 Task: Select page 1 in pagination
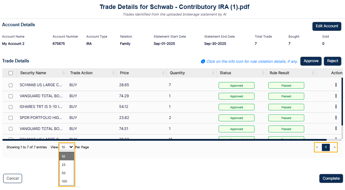tap(326, 147)
